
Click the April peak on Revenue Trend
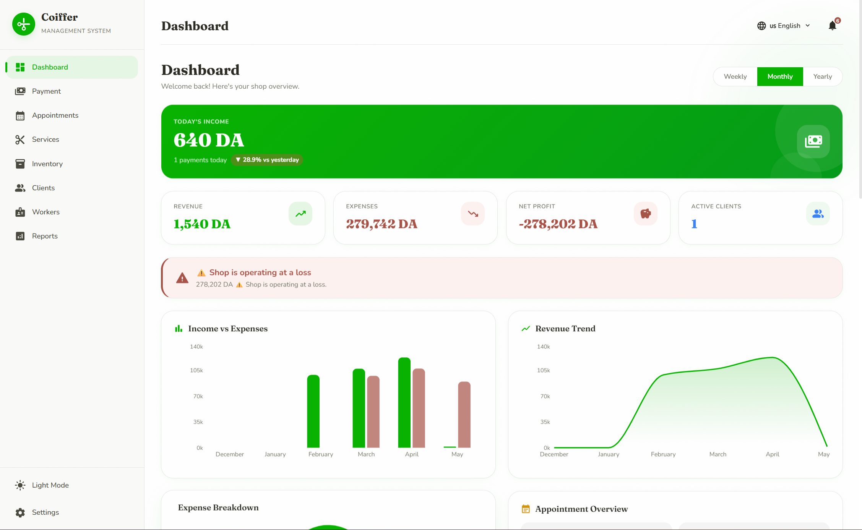(773, 357)
